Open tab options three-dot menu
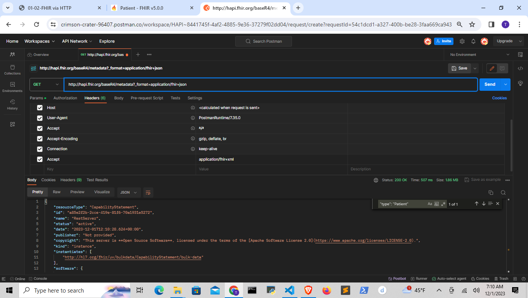This screenshot has width=528, height=298. 149,55
